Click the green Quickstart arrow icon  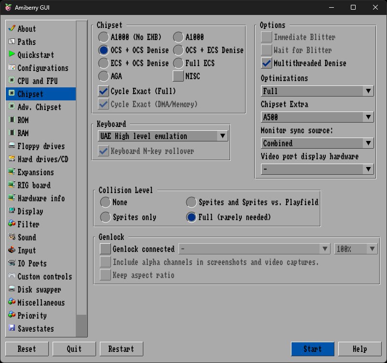coord(12,54)
